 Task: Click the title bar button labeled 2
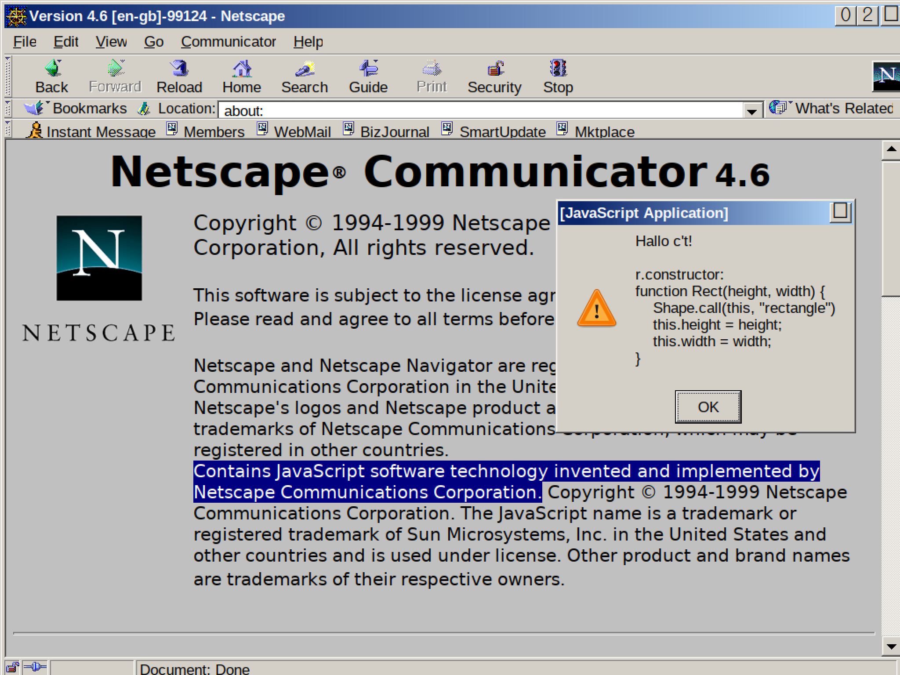(x=867, y=15)
